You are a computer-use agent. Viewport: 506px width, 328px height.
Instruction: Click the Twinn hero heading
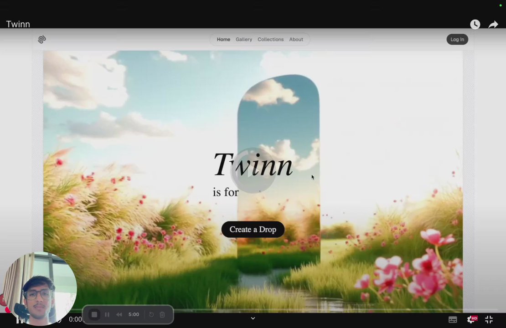point(253,165)
